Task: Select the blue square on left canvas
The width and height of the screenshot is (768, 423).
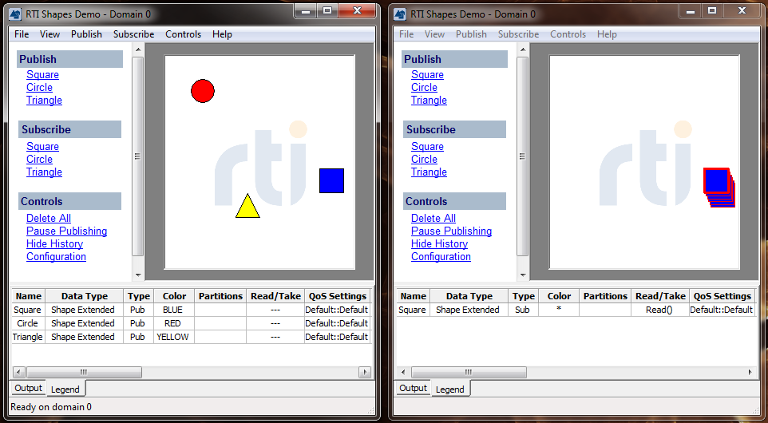Action: point(331,180)
